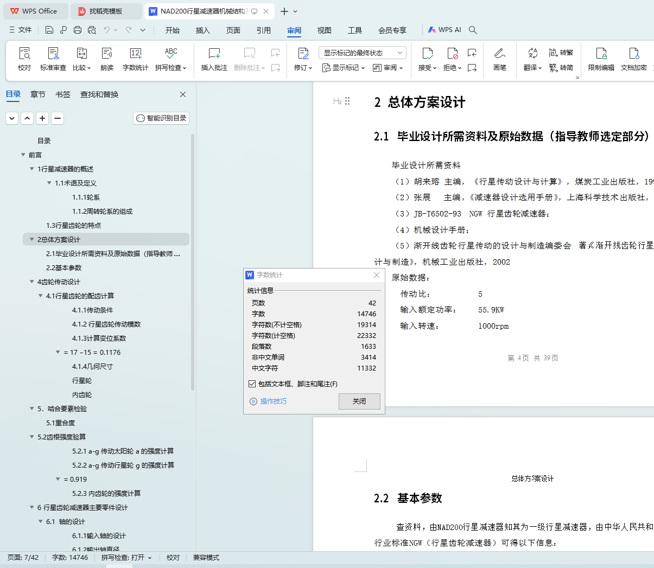Viewport: 654px width, 568px height.
Task: Select 2.2基本参数 in outline tree
Action: pos(64,267)
